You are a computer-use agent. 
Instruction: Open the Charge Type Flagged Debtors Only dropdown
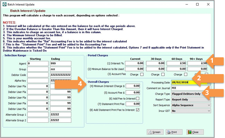pyautogui.click(x=191, y=94)
